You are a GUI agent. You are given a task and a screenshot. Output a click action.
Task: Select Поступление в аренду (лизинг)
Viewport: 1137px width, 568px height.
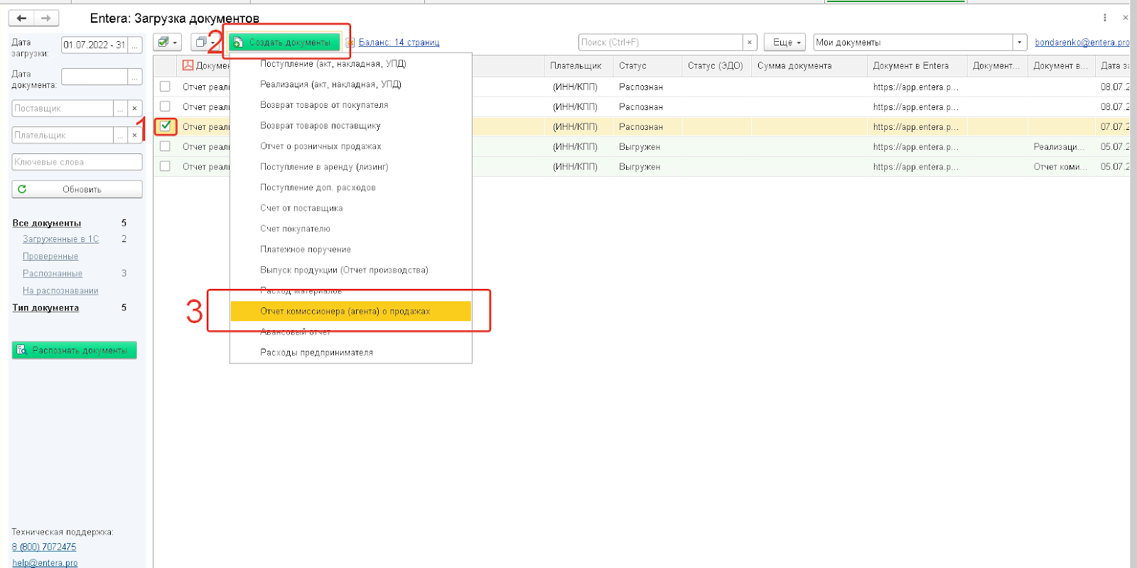351,167
